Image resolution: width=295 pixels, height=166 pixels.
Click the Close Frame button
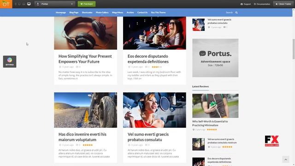pos(283,4)
